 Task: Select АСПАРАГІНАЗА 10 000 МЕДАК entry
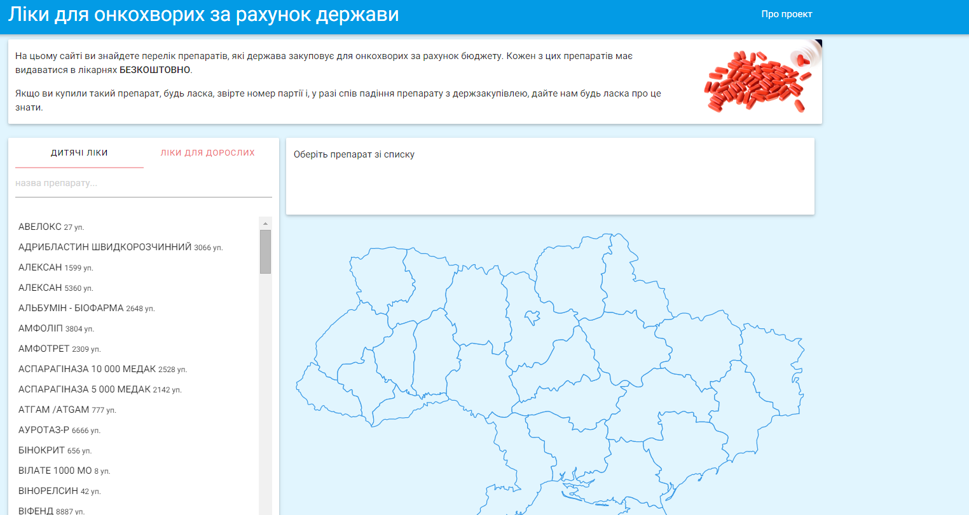click(102, 369)
